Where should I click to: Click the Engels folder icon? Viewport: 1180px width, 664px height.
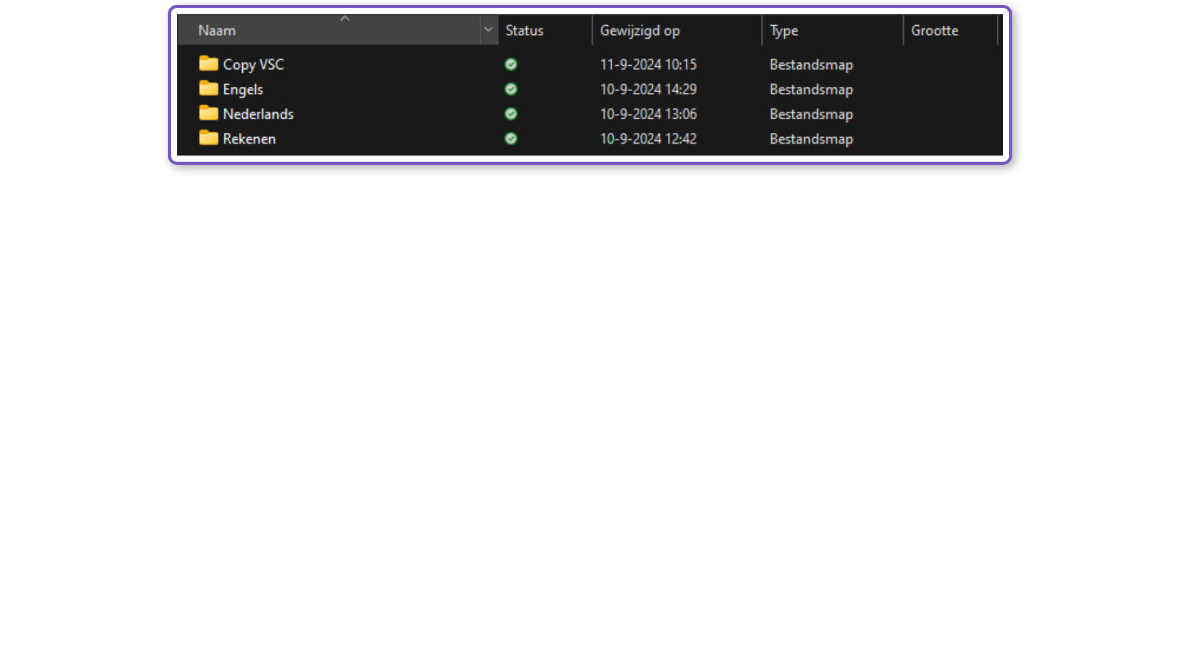click(x=208, y=89)
